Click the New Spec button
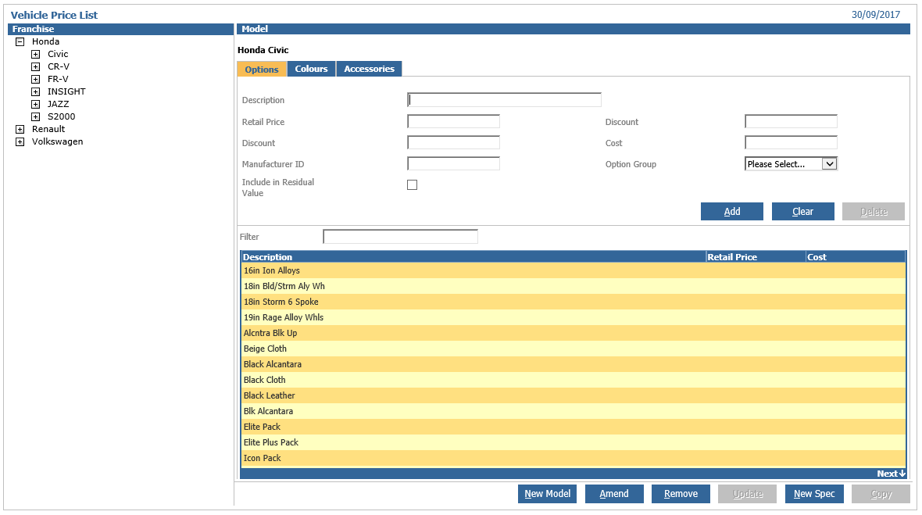The image size is (922, 515). pos(814,494)
